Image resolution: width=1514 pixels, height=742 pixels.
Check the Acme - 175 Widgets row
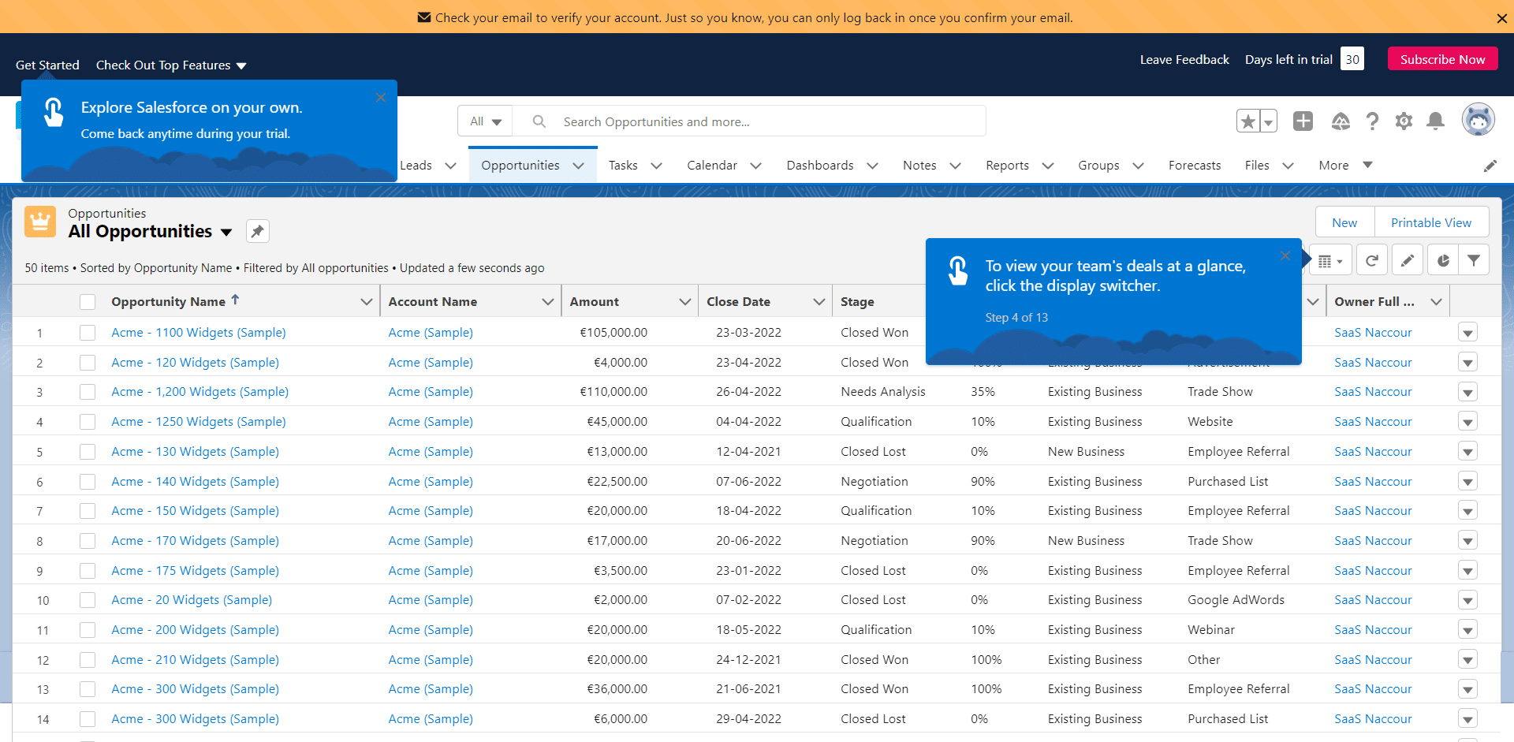[x=88, y=571]
